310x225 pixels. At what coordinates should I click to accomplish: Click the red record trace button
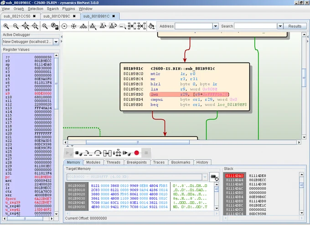click(x=136, y=153)
